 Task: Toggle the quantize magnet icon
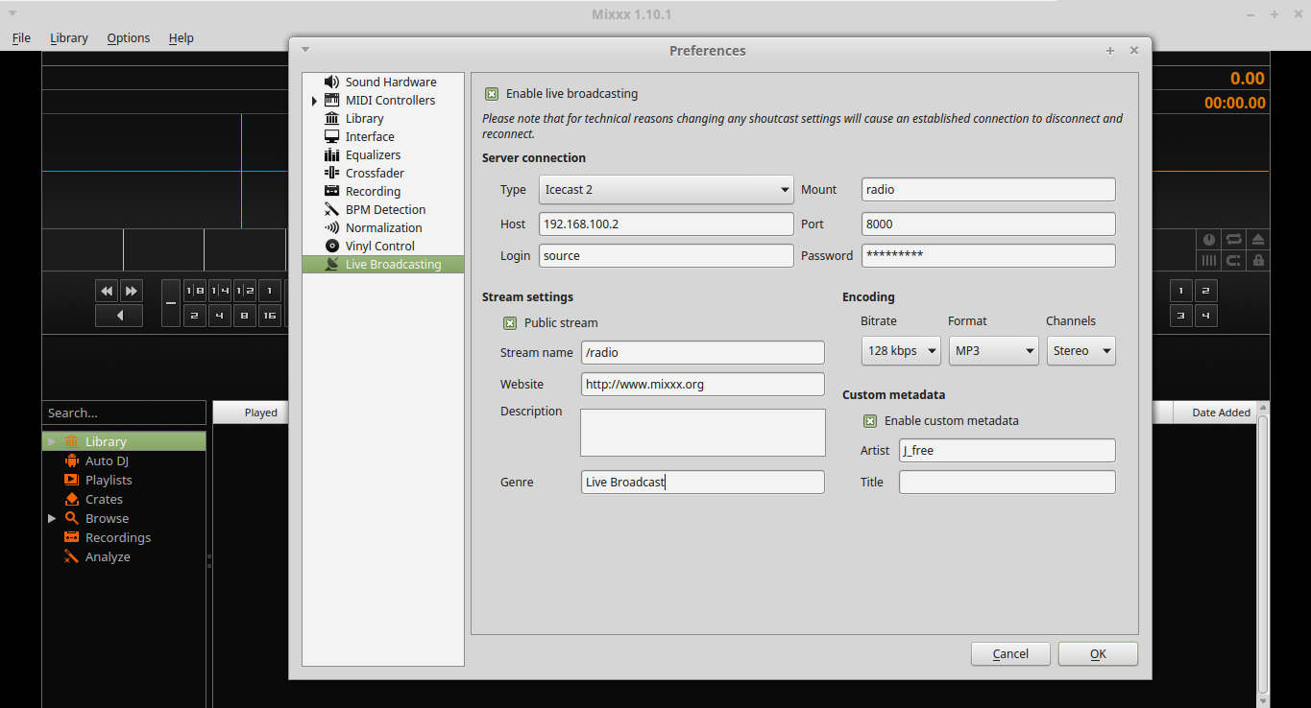tap(1233, 260)
